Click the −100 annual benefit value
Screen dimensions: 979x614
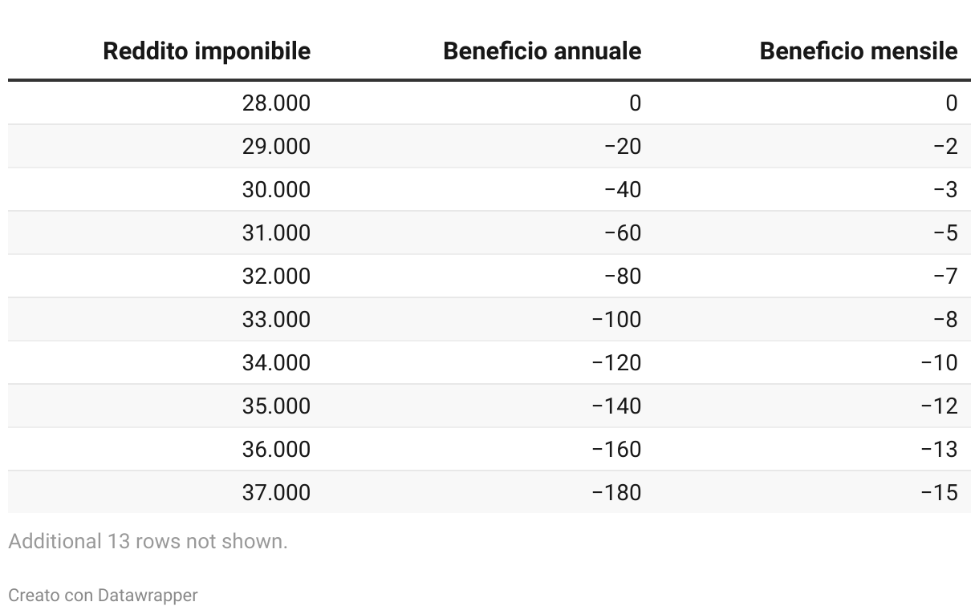[x=616, y=320]
